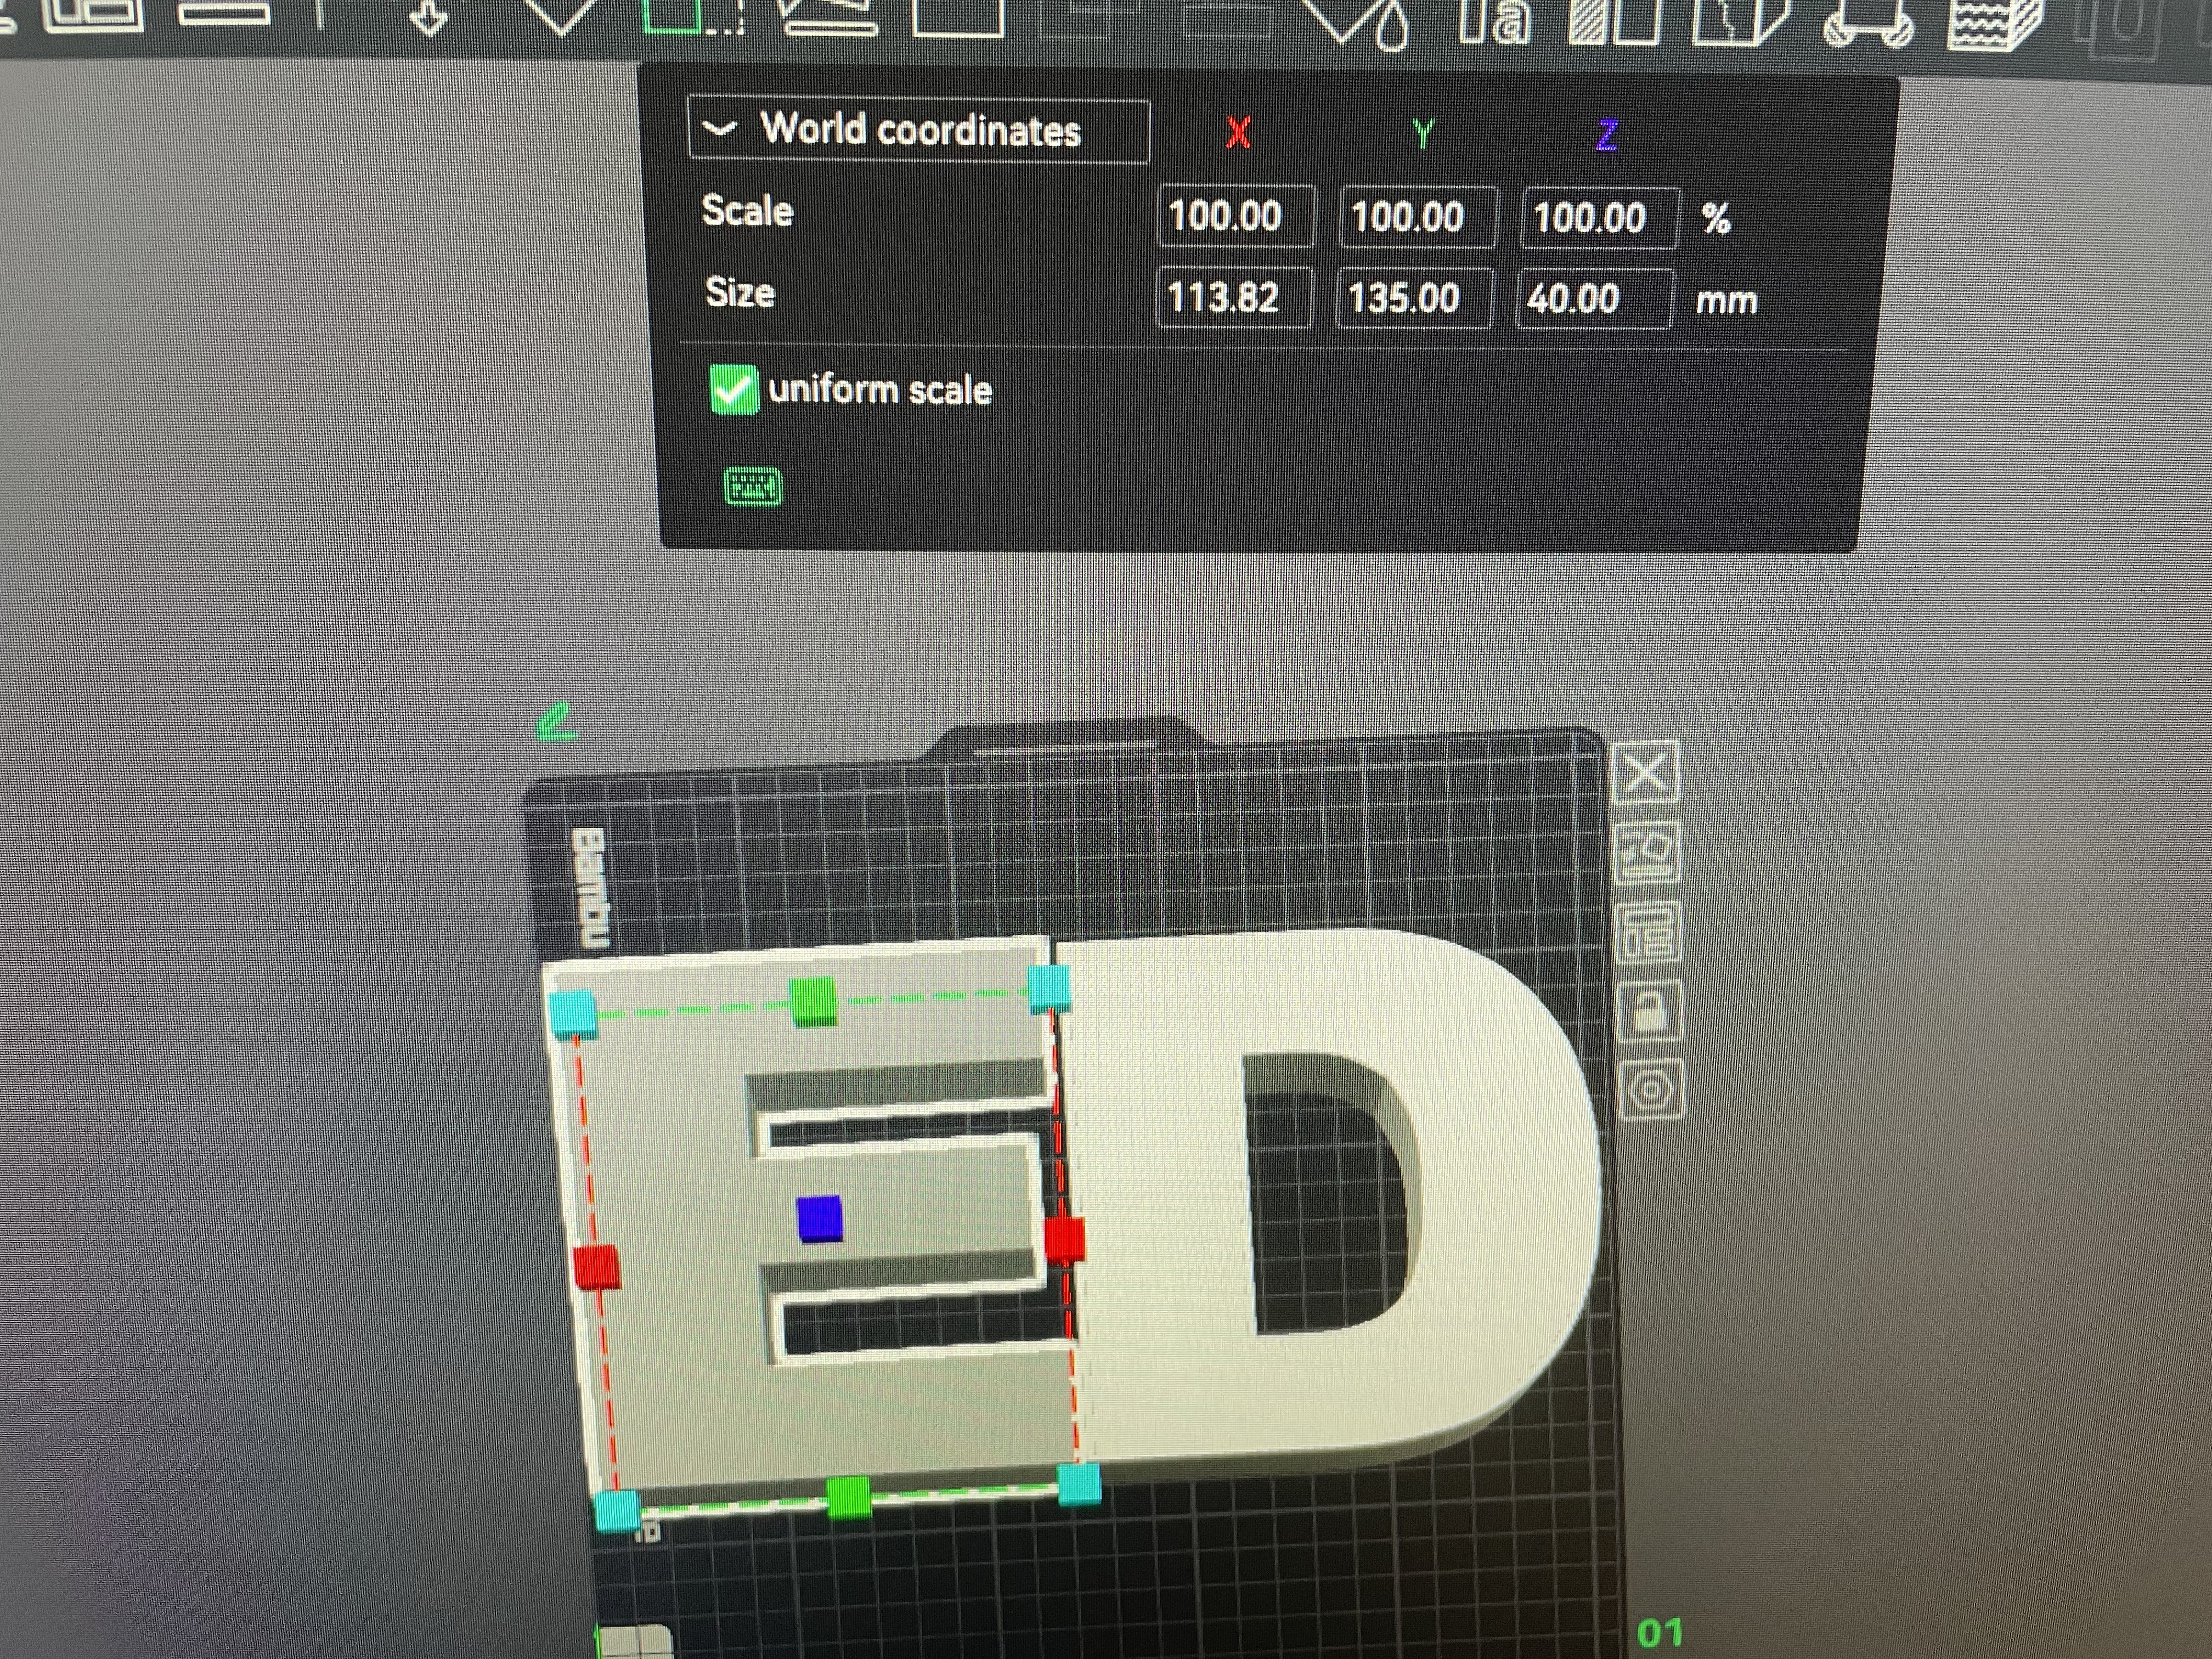Click the Size X field showing 113.82
The image size is (2212, 1659).
(x=1233, y=297)
